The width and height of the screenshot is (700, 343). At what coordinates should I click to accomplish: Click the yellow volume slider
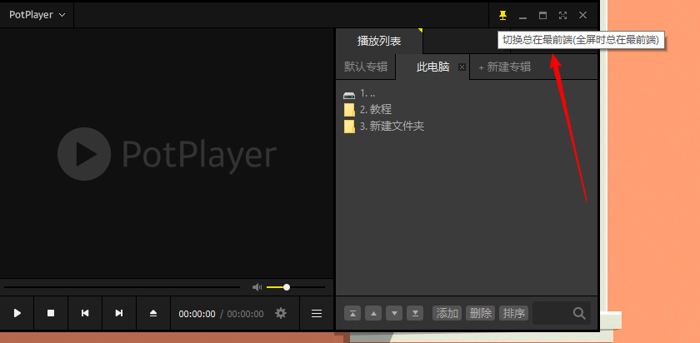(x=296, y=287)
